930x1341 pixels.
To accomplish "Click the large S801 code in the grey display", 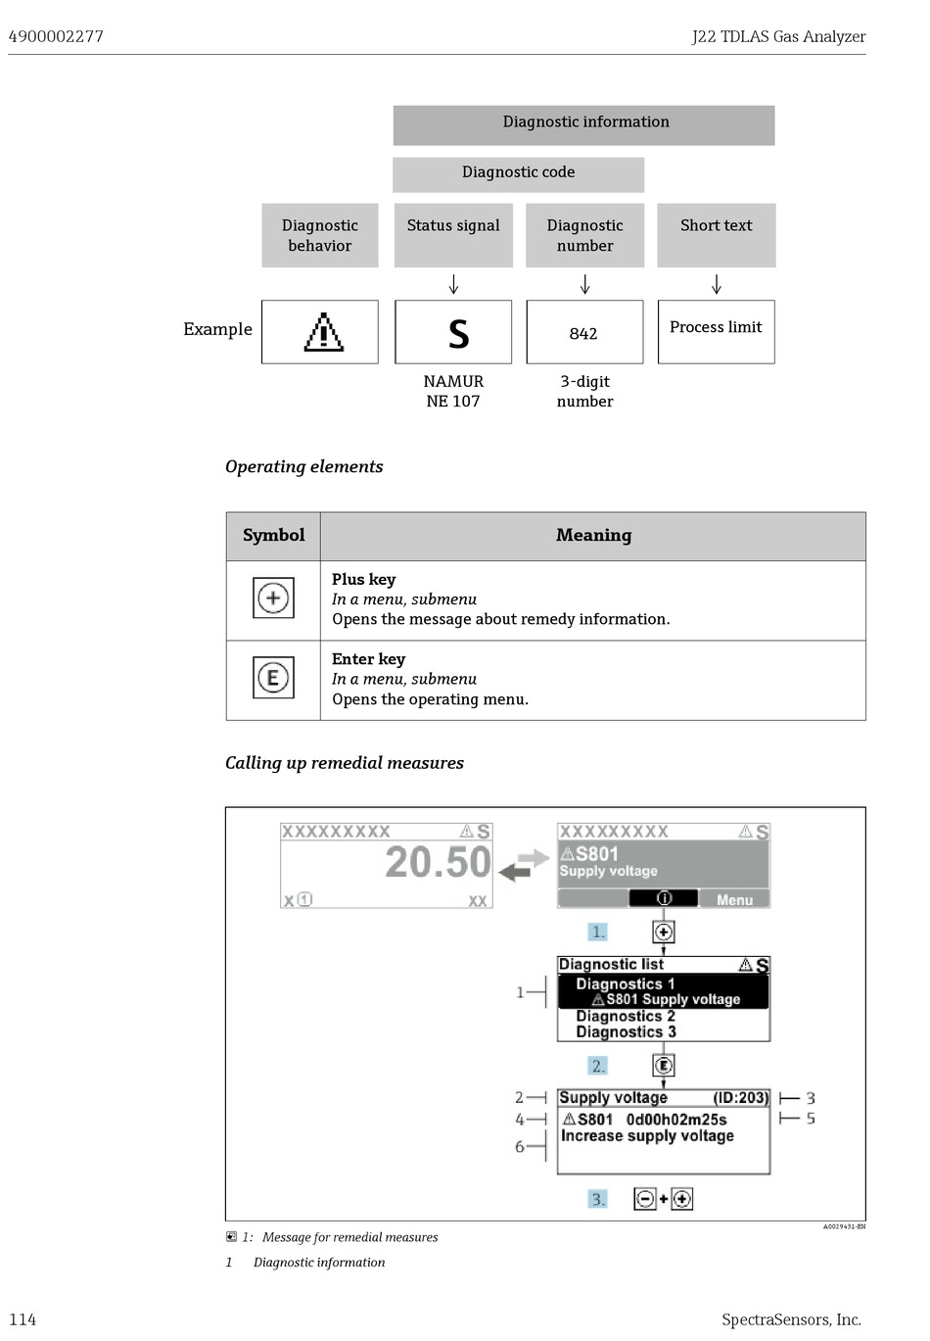I will pyautogui.click(x=596, y=854).
